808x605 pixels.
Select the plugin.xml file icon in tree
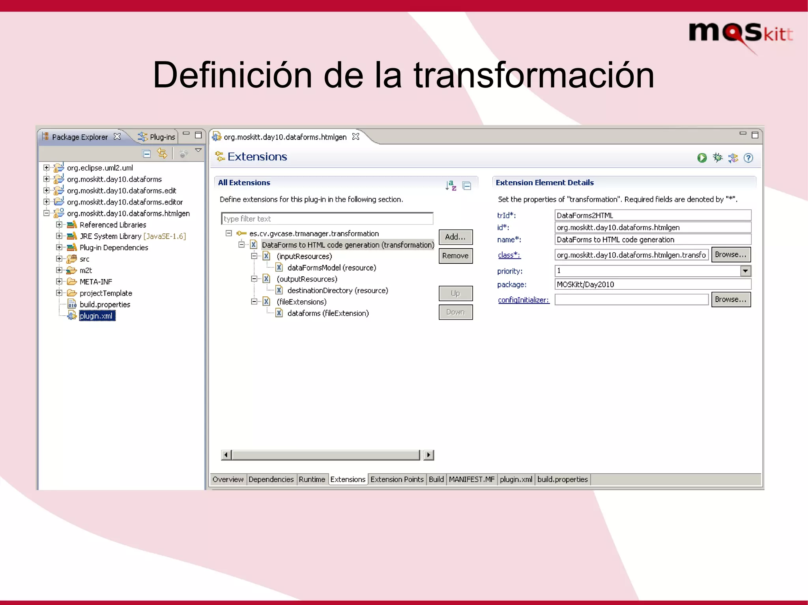point(72,316)
